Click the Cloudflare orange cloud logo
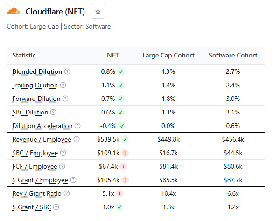The image size is (273, 221). tap(14, 11)
